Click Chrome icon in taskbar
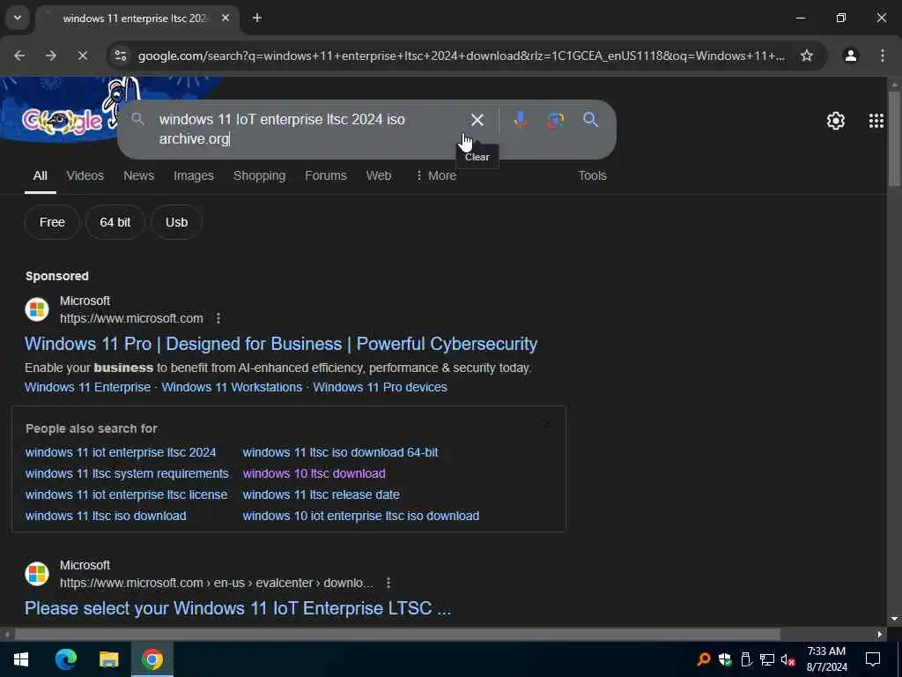Image resolution: width=902 pixels, height=677 pixels. pos(152,659)
